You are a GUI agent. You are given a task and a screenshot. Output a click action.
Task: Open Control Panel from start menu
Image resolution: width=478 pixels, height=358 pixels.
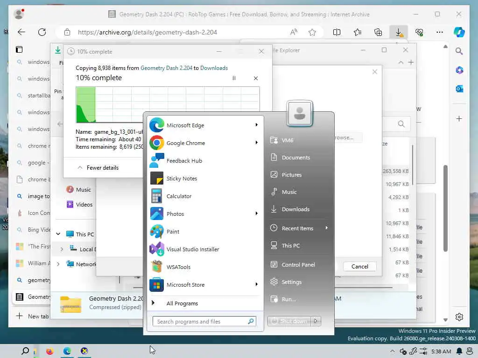[x=299, y=265]
